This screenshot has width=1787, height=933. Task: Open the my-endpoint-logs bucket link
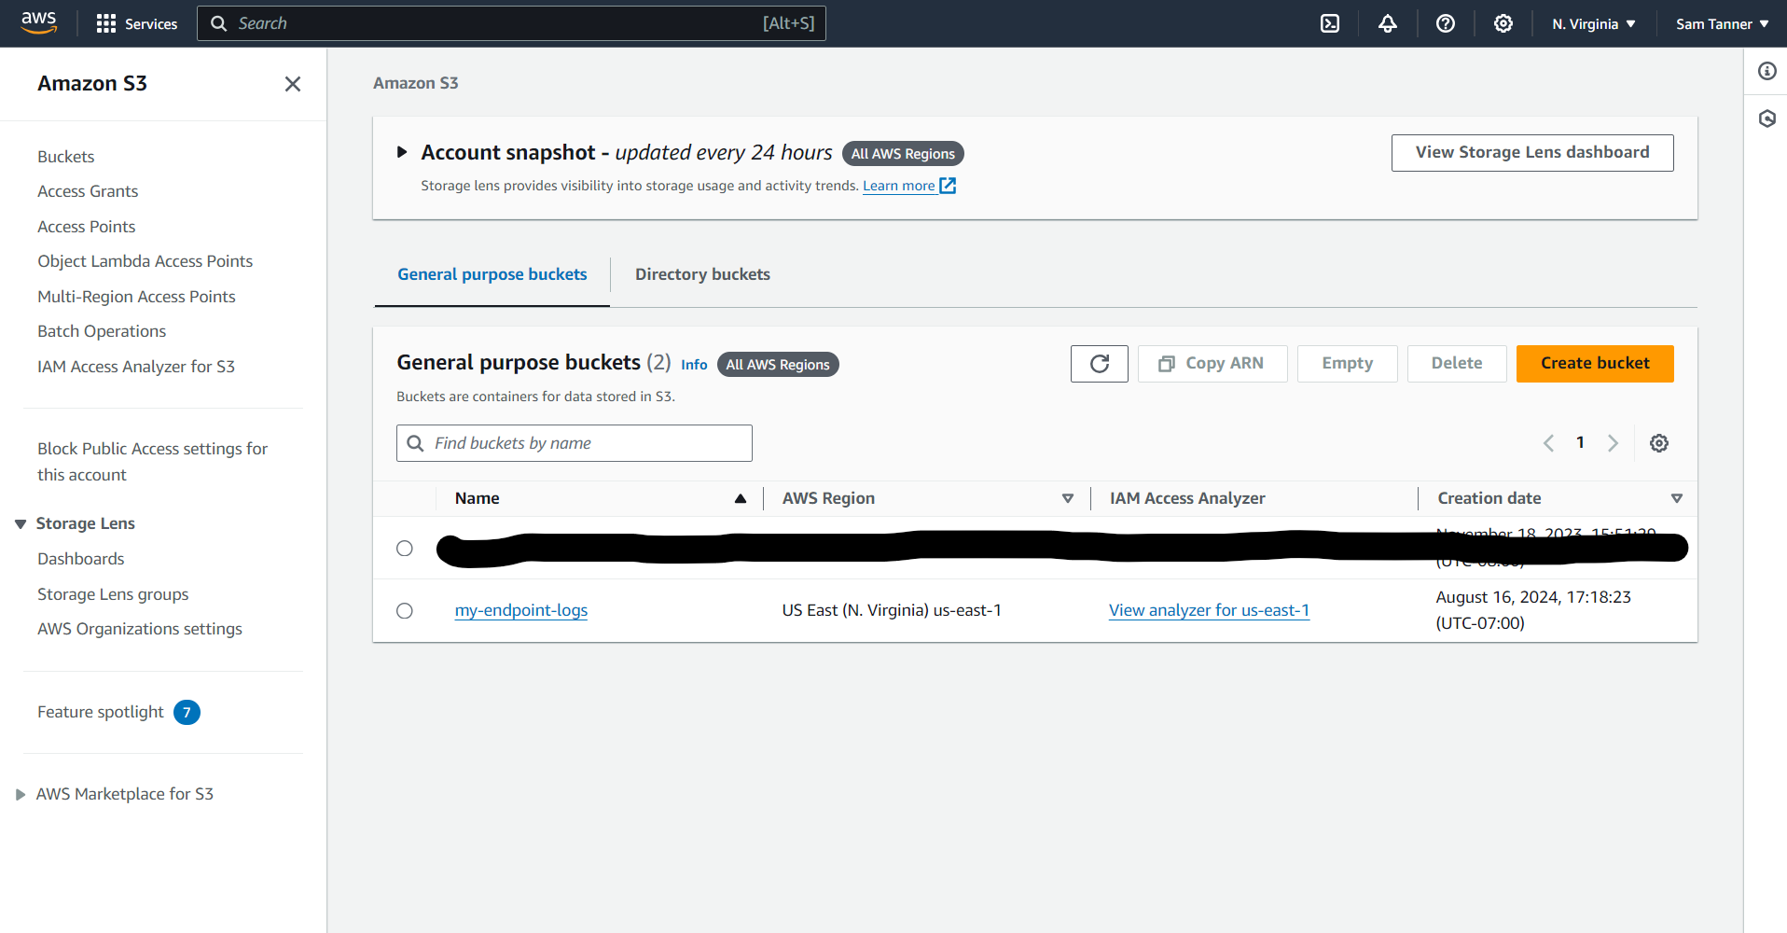(520, 610)
